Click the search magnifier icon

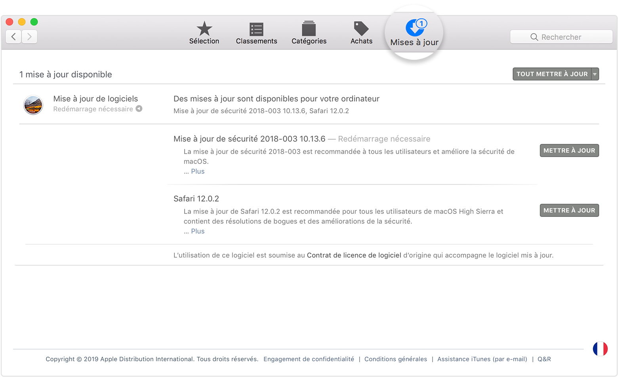pyautogui.click(x=534, y=37)
